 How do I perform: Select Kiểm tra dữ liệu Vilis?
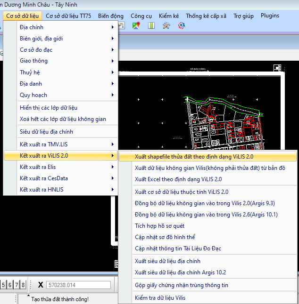click(x=160, y=298)
